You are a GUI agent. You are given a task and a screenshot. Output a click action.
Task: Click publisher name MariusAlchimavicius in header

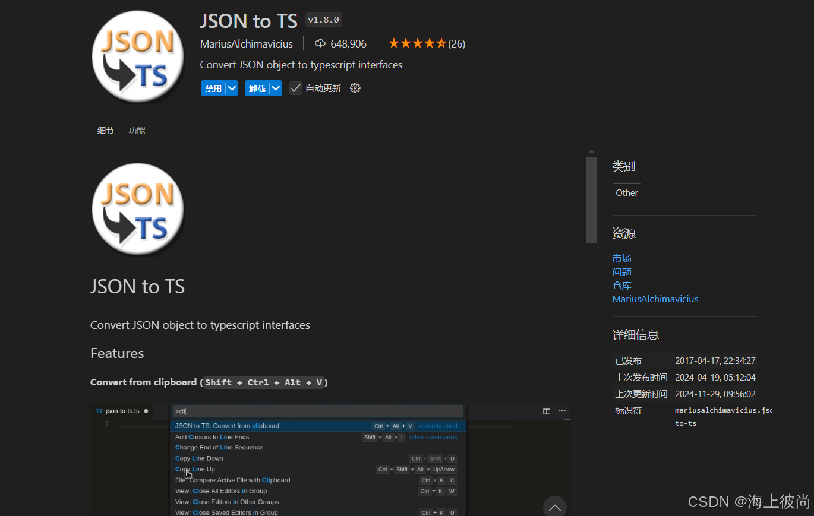247,43
